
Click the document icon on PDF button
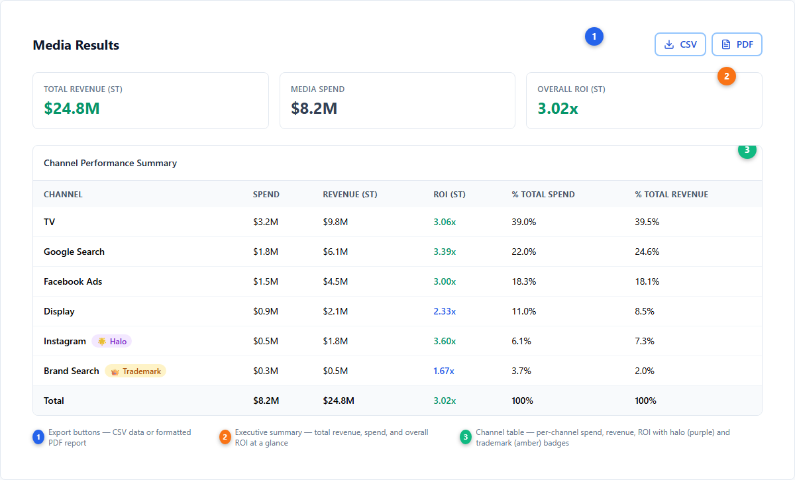pyautogui.click(x=726, y=44)
